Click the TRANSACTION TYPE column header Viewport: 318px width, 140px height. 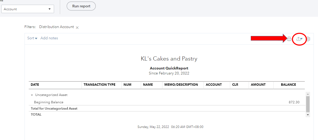tap(99, 85)
